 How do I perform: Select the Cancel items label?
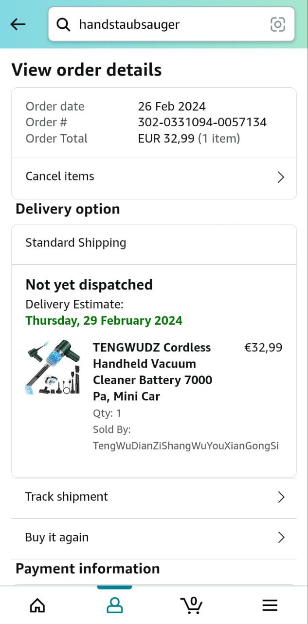click(60, 176)
